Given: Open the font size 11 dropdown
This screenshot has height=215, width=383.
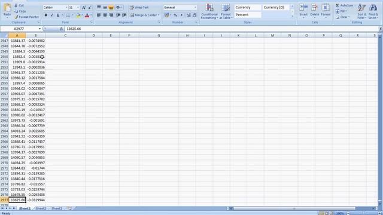Looking at the screenshot, I should [78, 8].
